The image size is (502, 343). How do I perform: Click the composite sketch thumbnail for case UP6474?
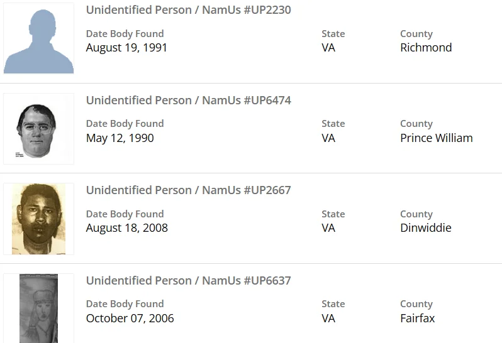[38, 129]
